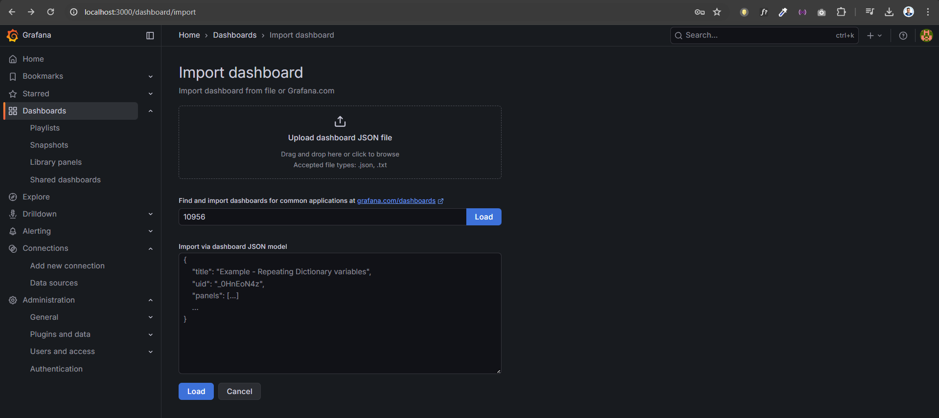Open the browser extensions puzzle icon

click(841, 12)
